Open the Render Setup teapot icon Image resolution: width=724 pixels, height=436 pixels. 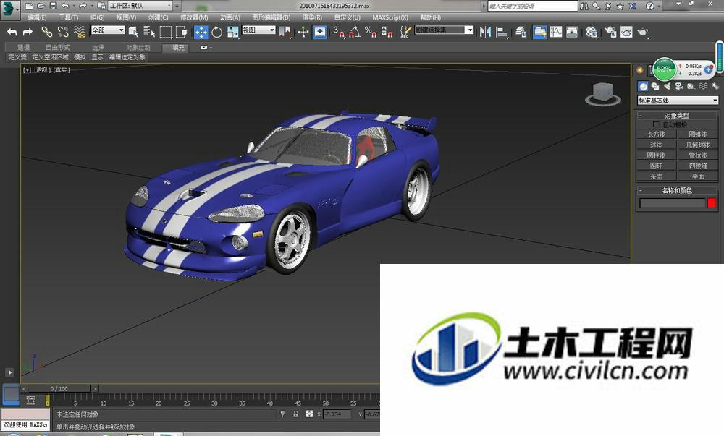pos(610,32)
